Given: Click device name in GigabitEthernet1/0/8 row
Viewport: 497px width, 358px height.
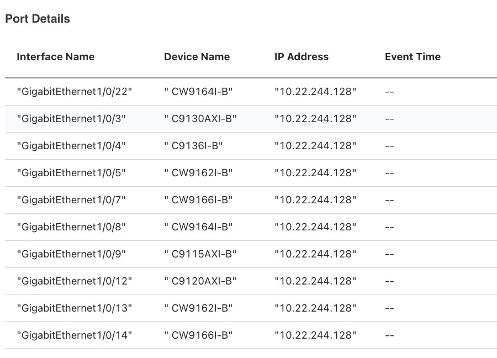Looking at the screenshot, I should [198, 227].
